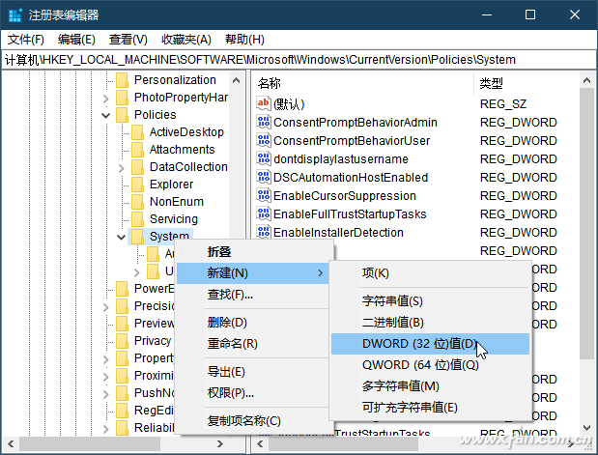Click values pane horizontal scroll left arrow
This screenshot has height=455, width=598.
point(260,444)
